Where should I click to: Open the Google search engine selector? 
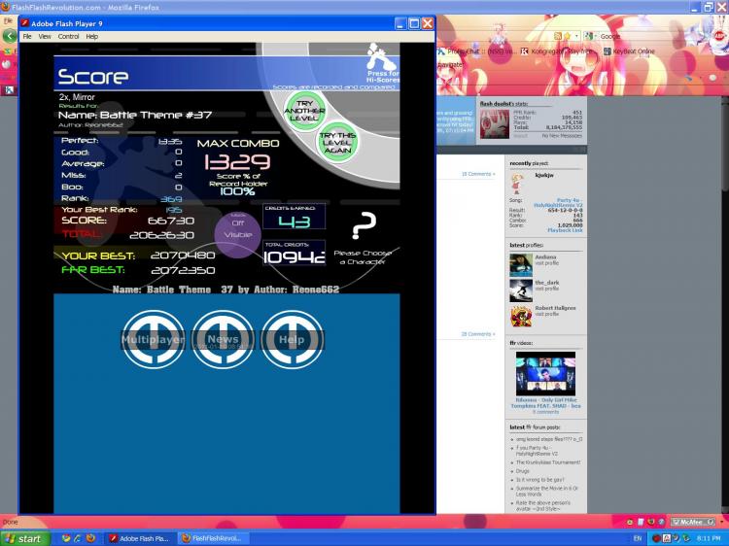tap(590, 36)
